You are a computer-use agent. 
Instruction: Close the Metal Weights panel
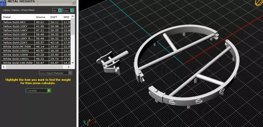tap(73, 2)
